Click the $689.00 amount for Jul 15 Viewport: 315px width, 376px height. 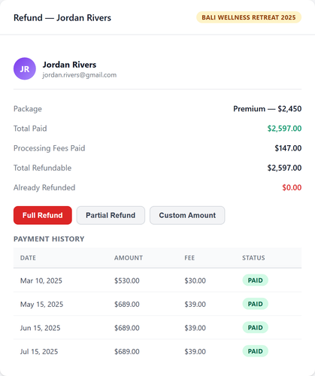[x=127, y=351]
